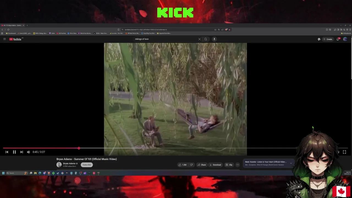Start voice search with microphone
This screenshot has height=198, width=352.
(214, 39)
